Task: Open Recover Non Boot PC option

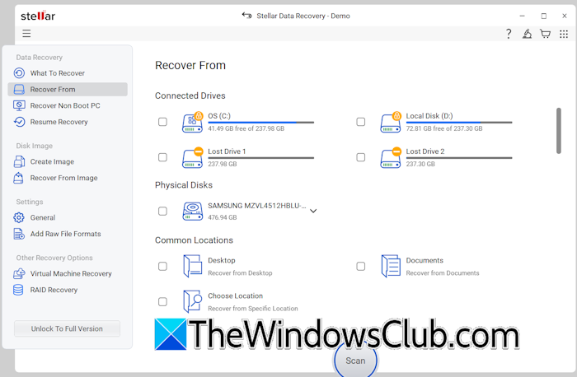Action: click(x=68, y=105)
